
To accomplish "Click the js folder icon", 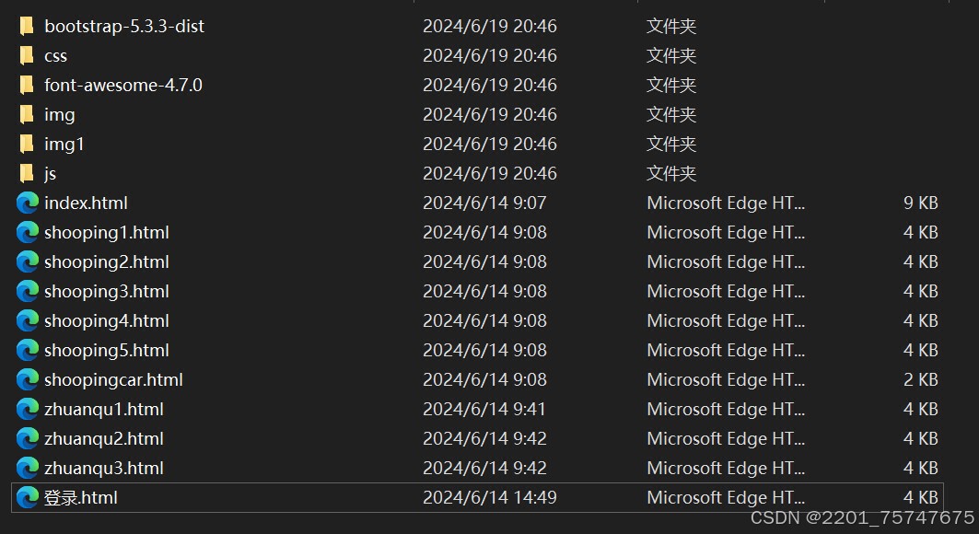I will pos(27,173).
